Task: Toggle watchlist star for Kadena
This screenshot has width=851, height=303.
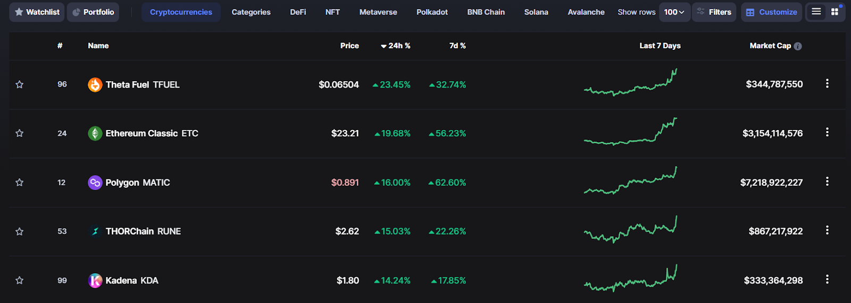Action: pos(20,280)
